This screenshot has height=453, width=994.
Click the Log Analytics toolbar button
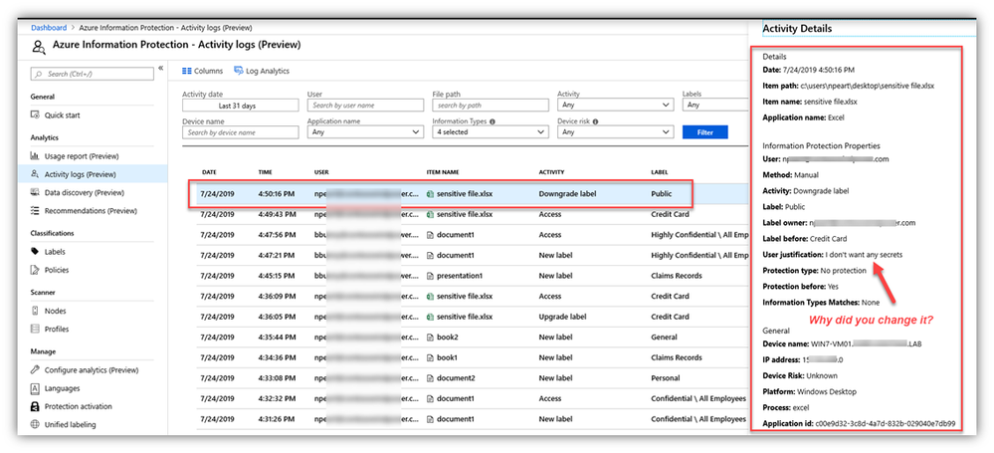(x=262, y=71)
